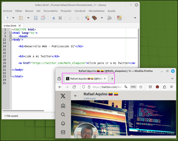
Task: Go to Home in the X sidebar
Action: click(x=63, y=106)
